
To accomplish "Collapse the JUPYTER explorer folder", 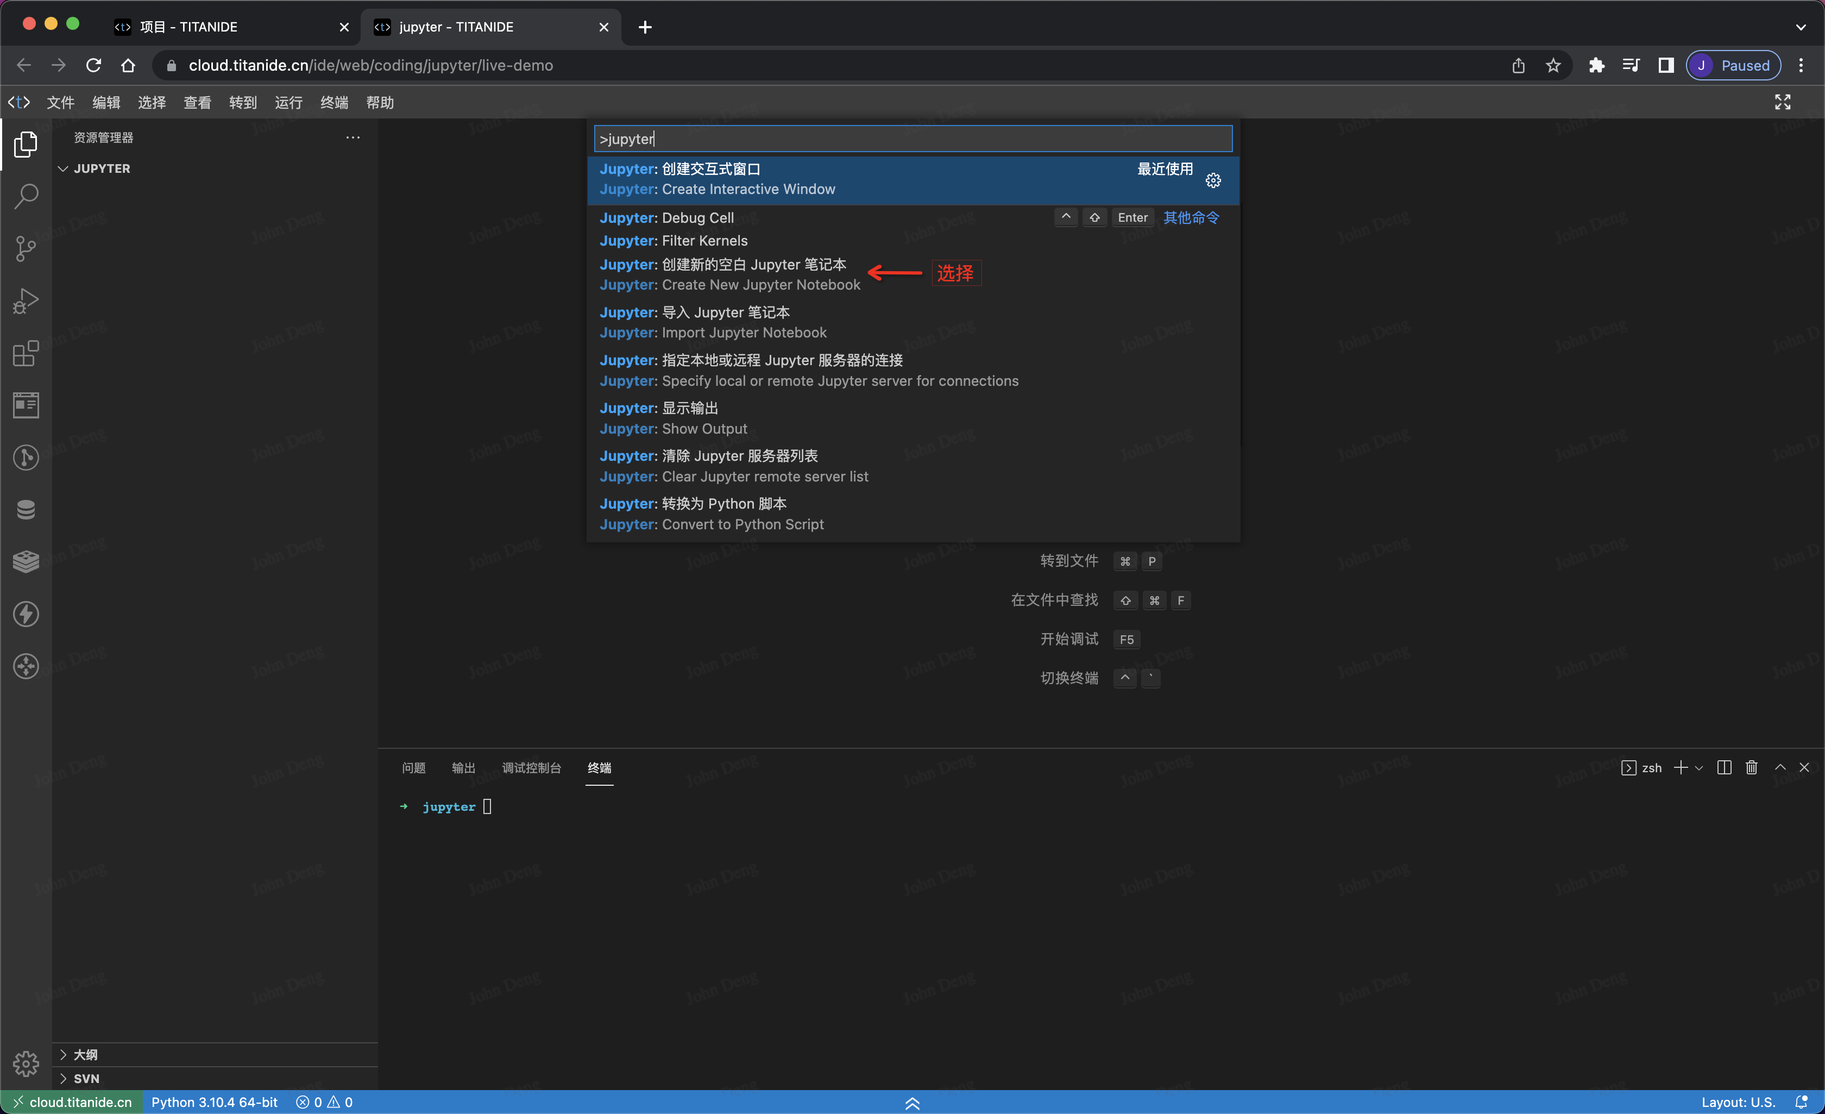I will coord(64,168).
